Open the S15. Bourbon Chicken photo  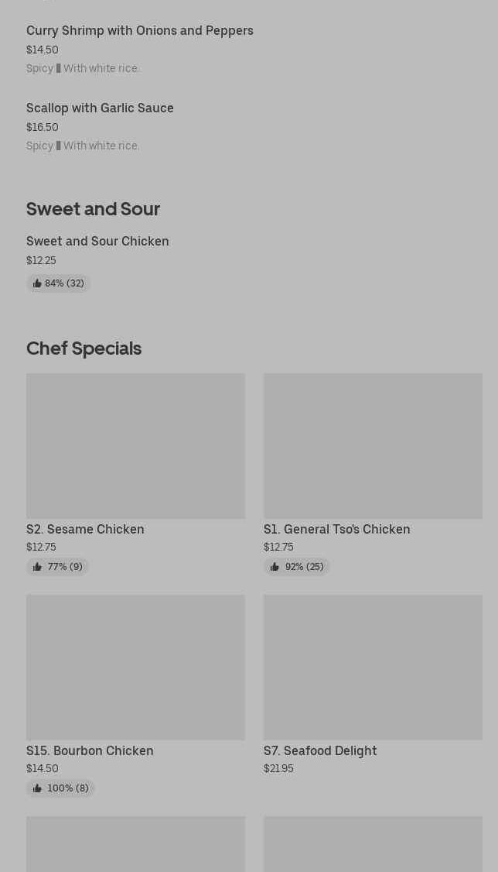(x=135, y=667)
